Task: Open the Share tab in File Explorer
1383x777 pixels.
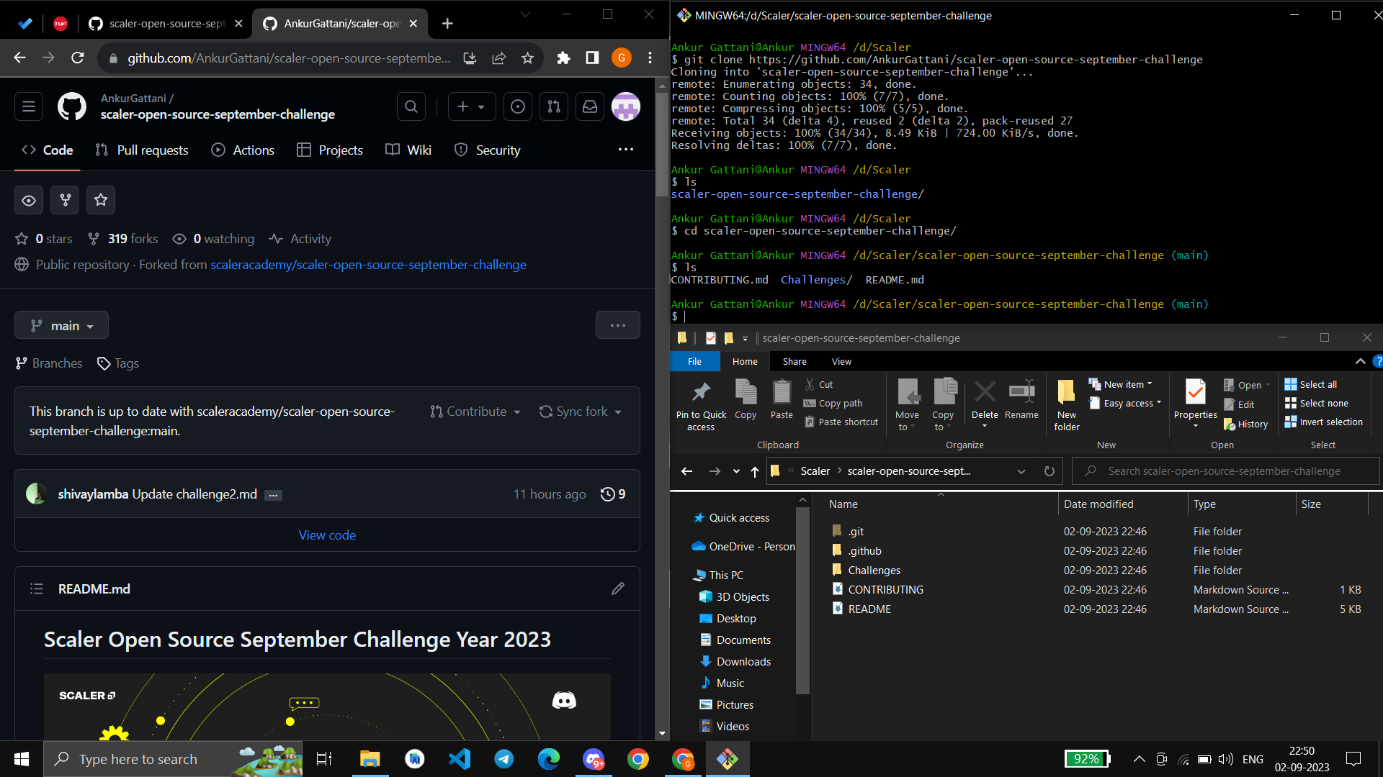Action: click(x=794, y=361)
